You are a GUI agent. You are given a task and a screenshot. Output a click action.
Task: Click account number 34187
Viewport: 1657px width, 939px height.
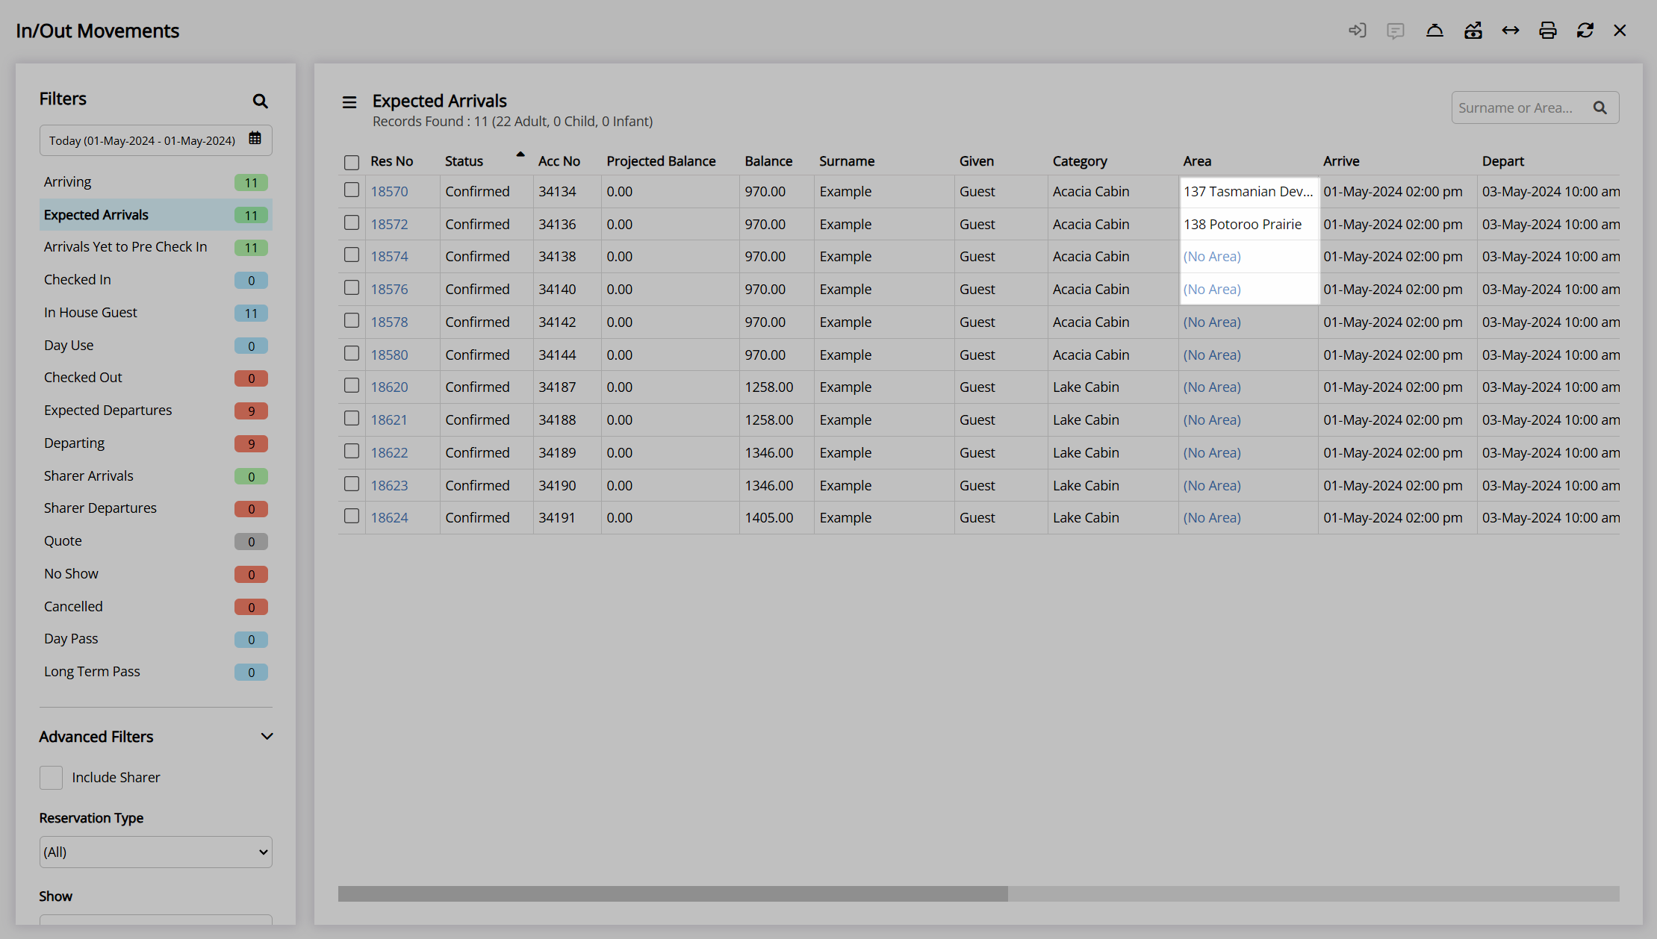coord(557,387)
